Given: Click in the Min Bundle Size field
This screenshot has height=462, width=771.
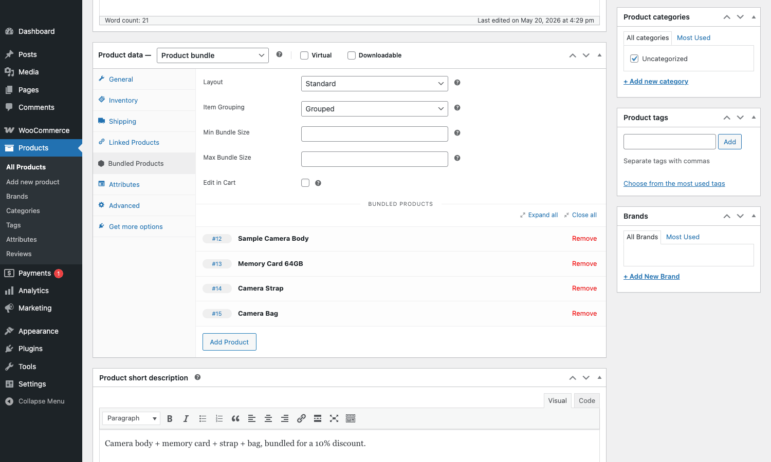Looking at the screenshot, I should coord(374,134).
